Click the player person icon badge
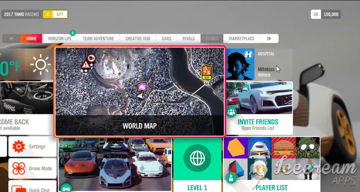The width and height of the screenshot is (360, 192). [x=231, y=178]
